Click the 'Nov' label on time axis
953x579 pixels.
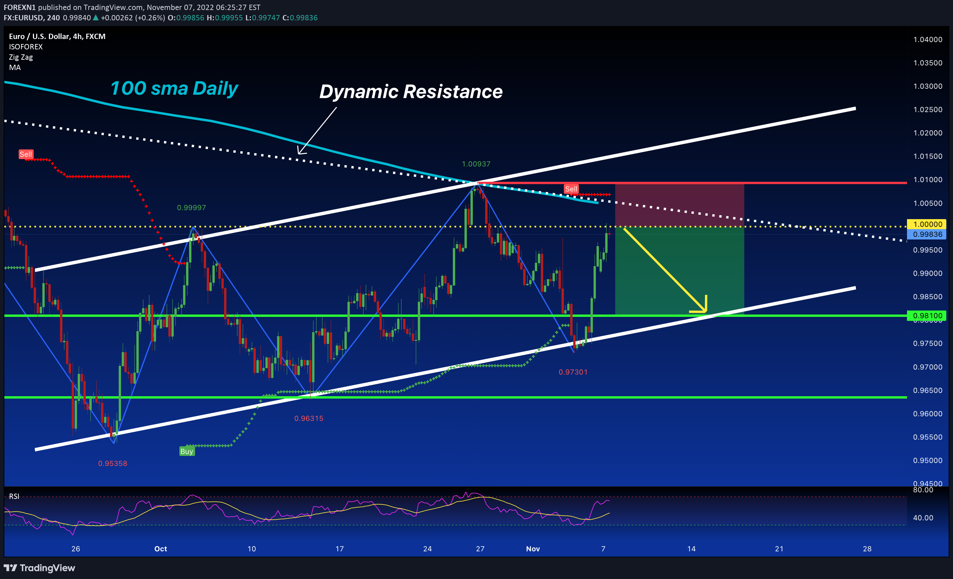pos(533,549)
